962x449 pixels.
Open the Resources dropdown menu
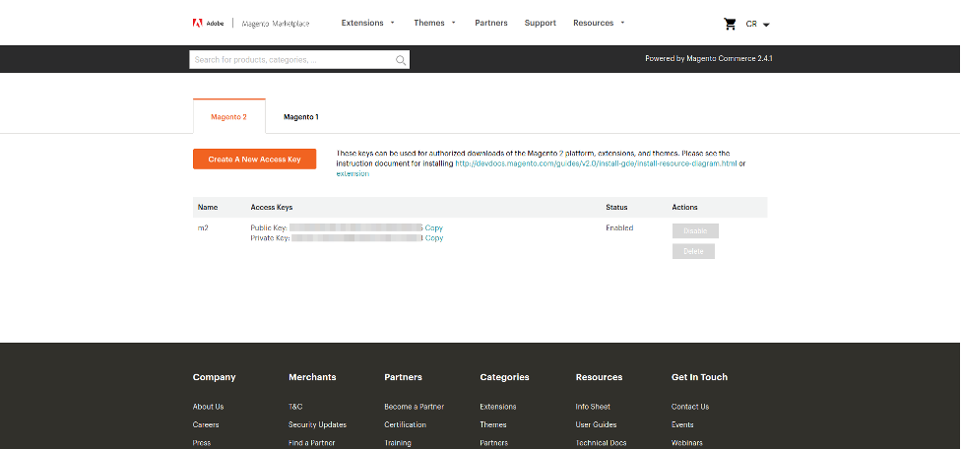tap(599, 23)
